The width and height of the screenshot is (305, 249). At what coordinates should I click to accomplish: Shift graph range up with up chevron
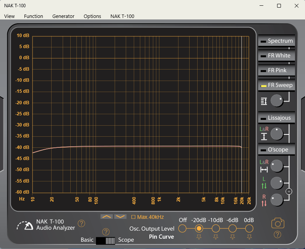pyautogui.click(x=107, y=217)
